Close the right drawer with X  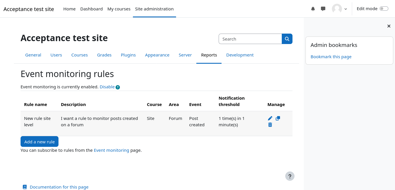(389, 26)
